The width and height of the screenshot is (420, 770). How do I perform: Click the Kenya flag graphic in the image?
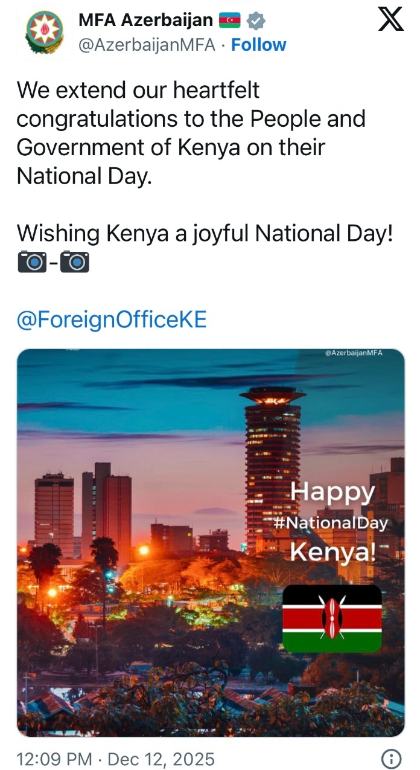click(332, 618)
